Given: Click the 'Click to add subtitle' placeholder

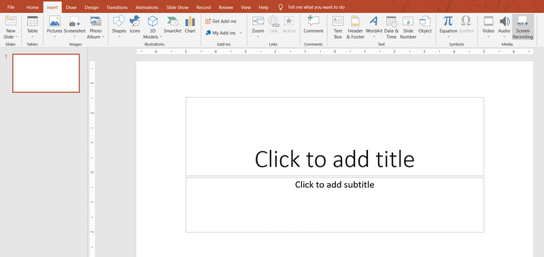Looking at the screenshot, I should tap(335, 205).
